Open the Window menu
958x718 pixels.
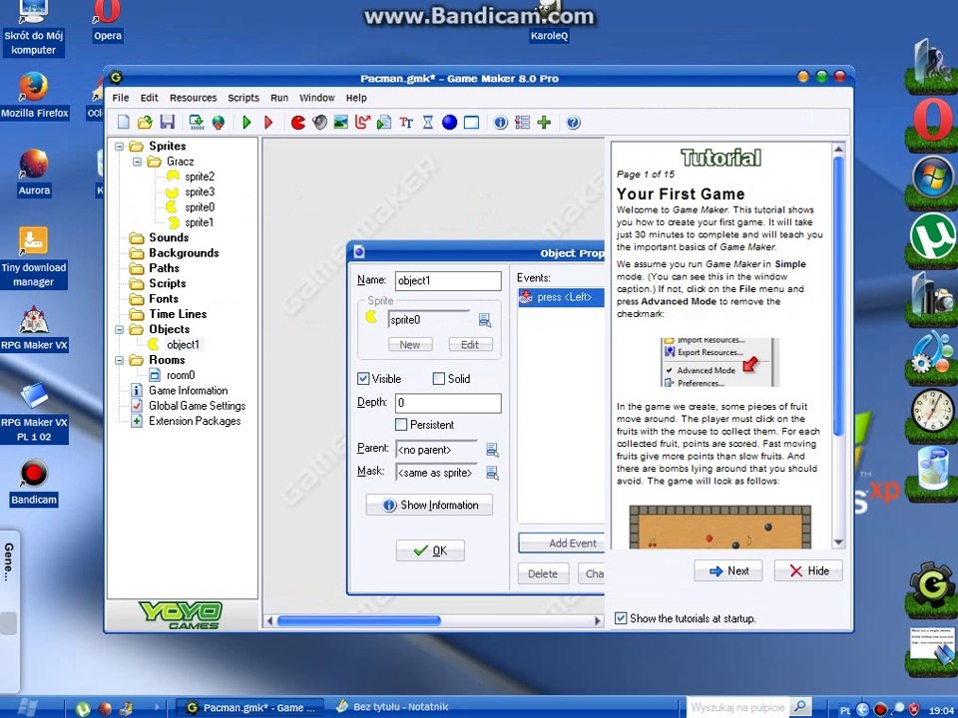(x=317, y=98)
